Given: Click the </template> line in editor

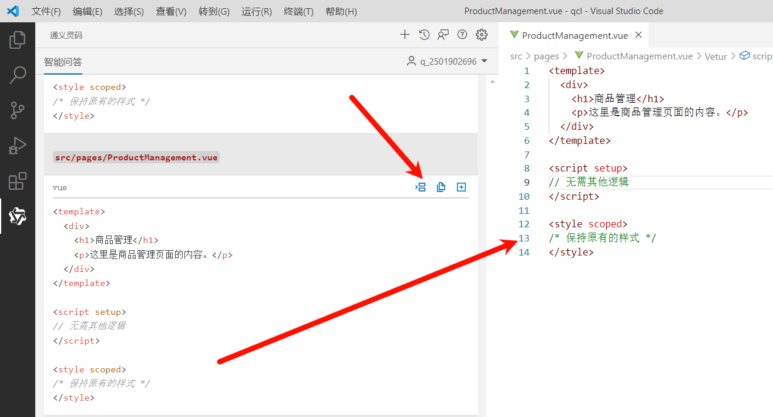Looking at the screenshot, I should click(x=580, y=140).
